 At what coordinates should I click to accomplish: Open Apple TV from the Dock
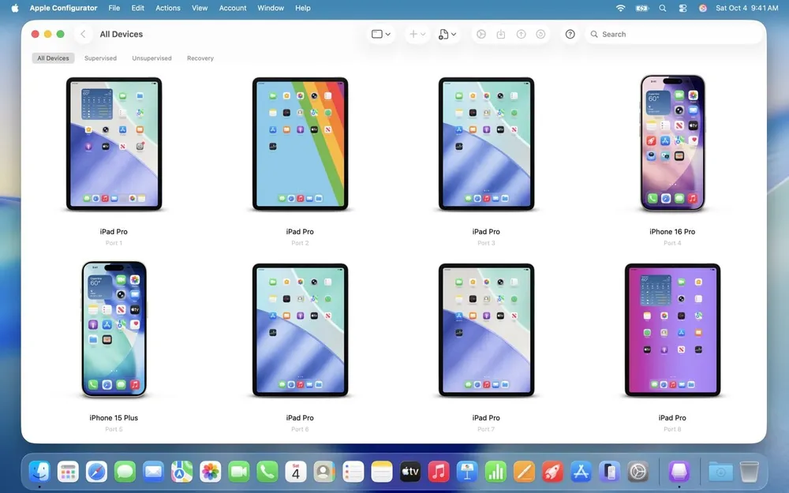410,472
